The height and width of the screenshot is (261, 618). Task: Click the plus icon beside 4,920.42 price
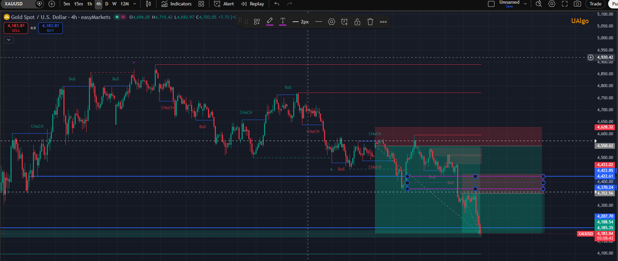[591, 57]
